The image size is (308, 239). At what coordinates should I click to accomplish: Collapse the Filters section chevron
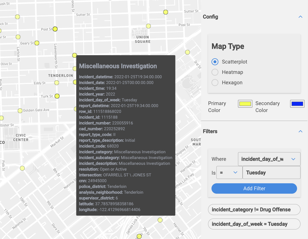point(300,131)
